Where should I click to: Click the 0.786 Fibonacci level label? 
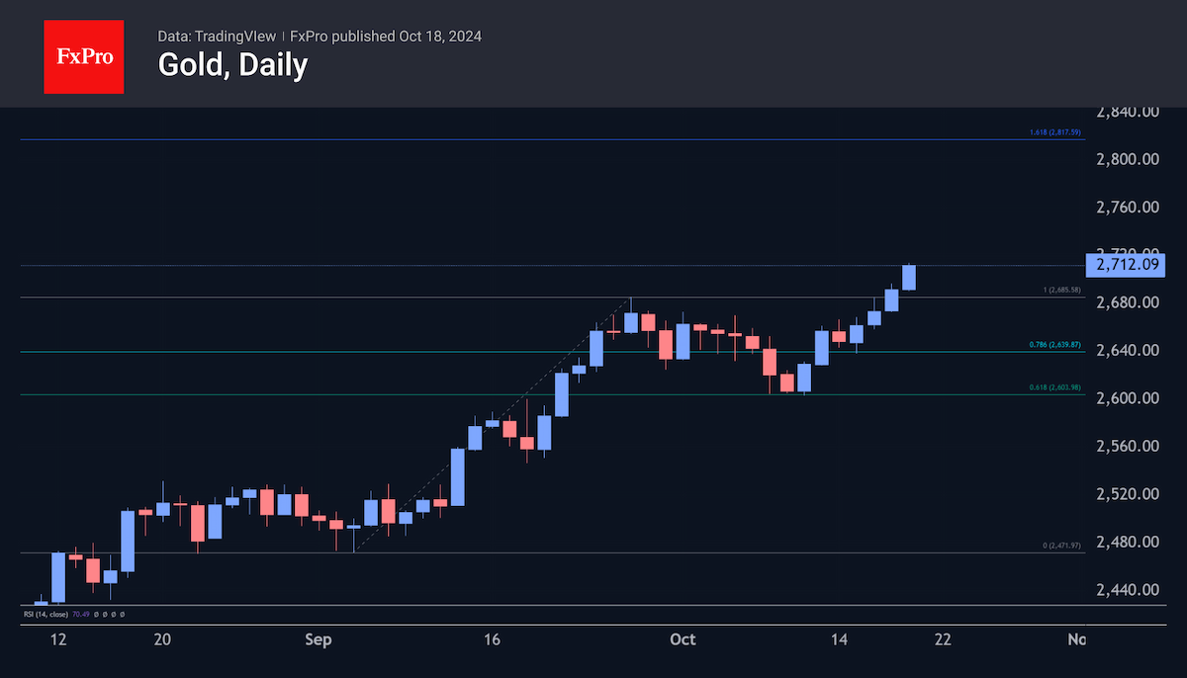(x=1053, y=345)
